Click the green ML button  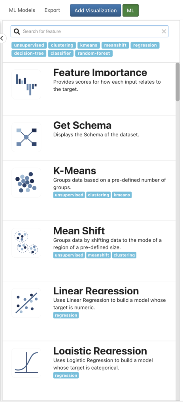click(130, 10)
